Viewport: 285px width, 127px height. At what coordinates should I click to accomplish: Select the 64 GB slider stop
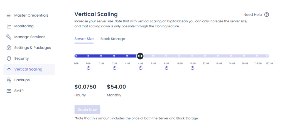click(x=231, y=56)
